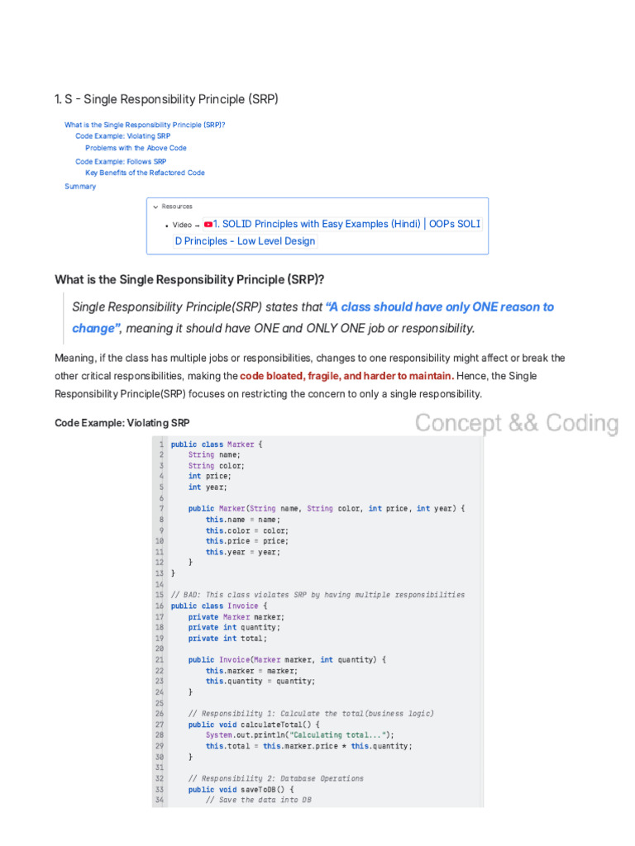Screen dimensions: 635x846
Task: Click the blue quote 'A class should have only ONE reason to'
Action: tap(440, 307)
